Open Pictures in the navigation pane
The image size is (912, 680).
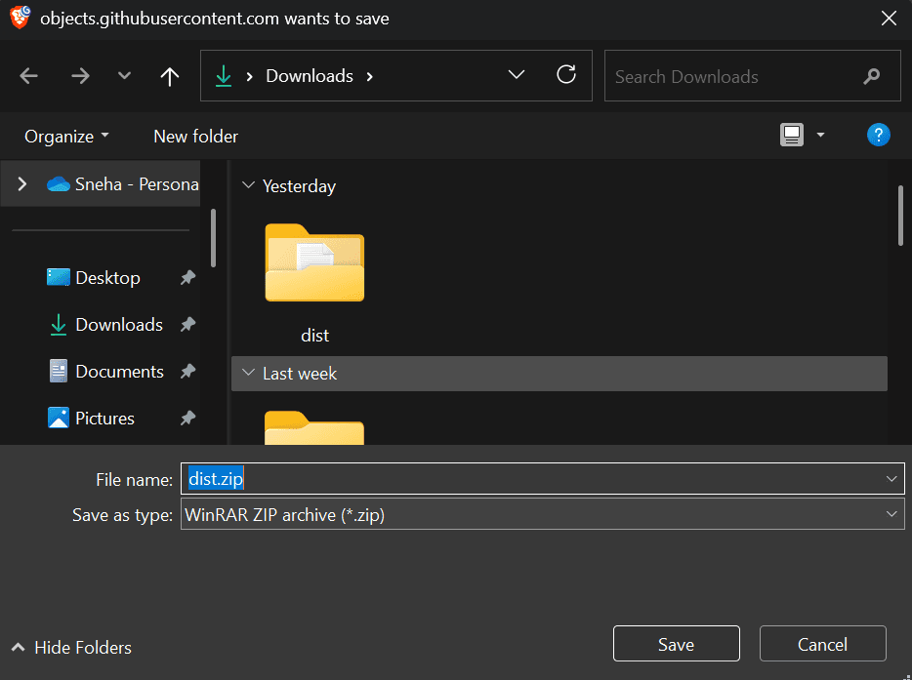[91, 419]
